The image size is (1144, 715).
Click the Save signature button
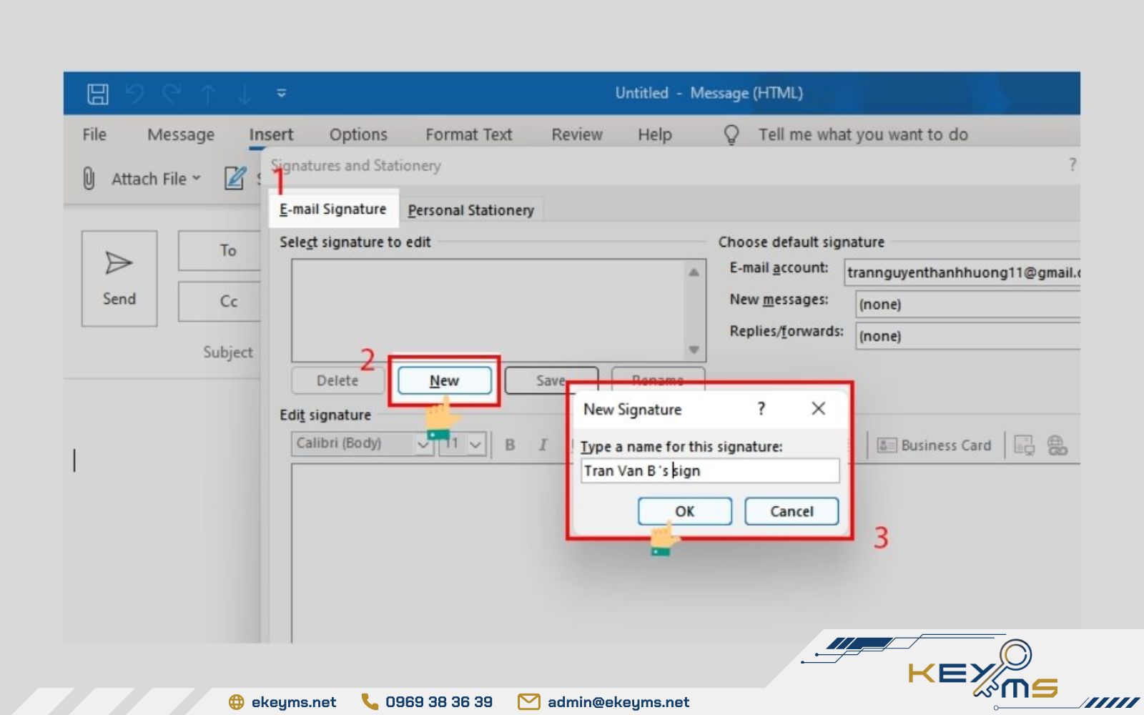[x=551, y=380]
